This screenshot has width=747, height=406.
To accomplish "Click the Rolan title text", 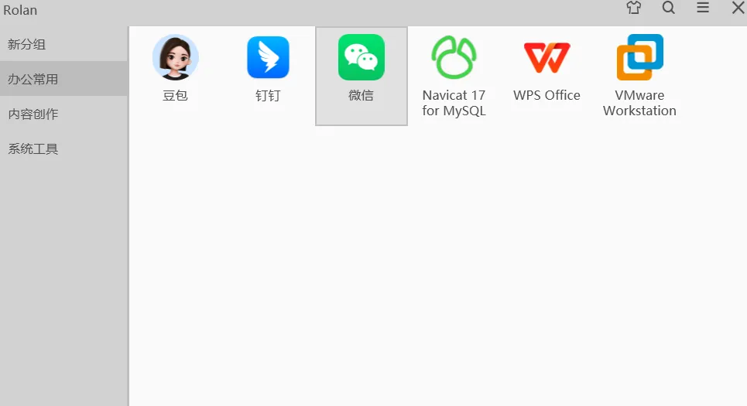I will click(20, 10).
